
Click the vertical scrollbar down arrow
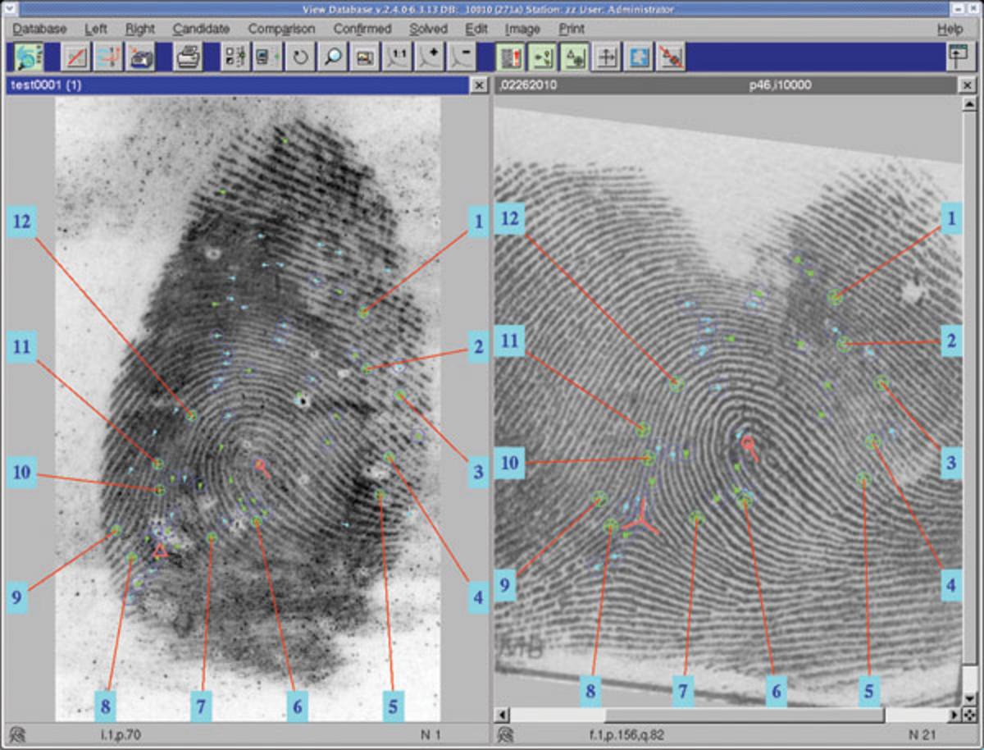(x=968, y=701)
